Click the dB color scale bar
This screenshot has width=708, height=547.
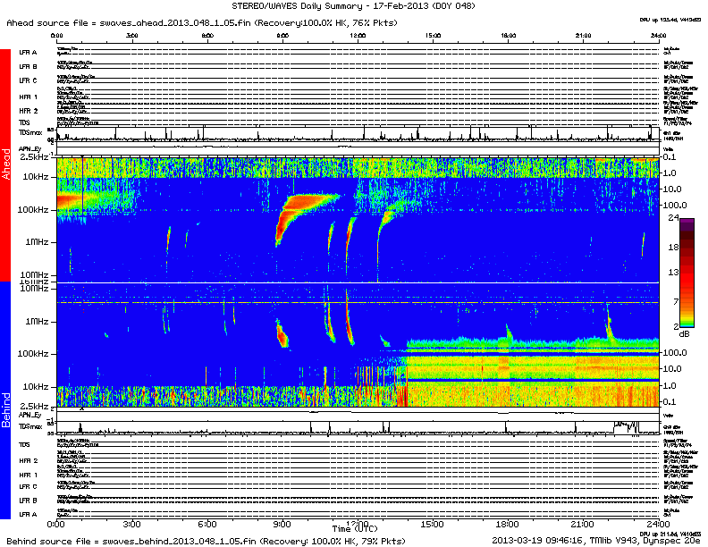click(x=688, y=273)
